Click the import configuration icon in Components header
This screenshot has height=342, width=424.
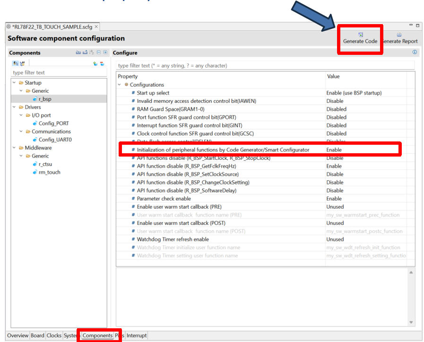[x=78, y=52]
